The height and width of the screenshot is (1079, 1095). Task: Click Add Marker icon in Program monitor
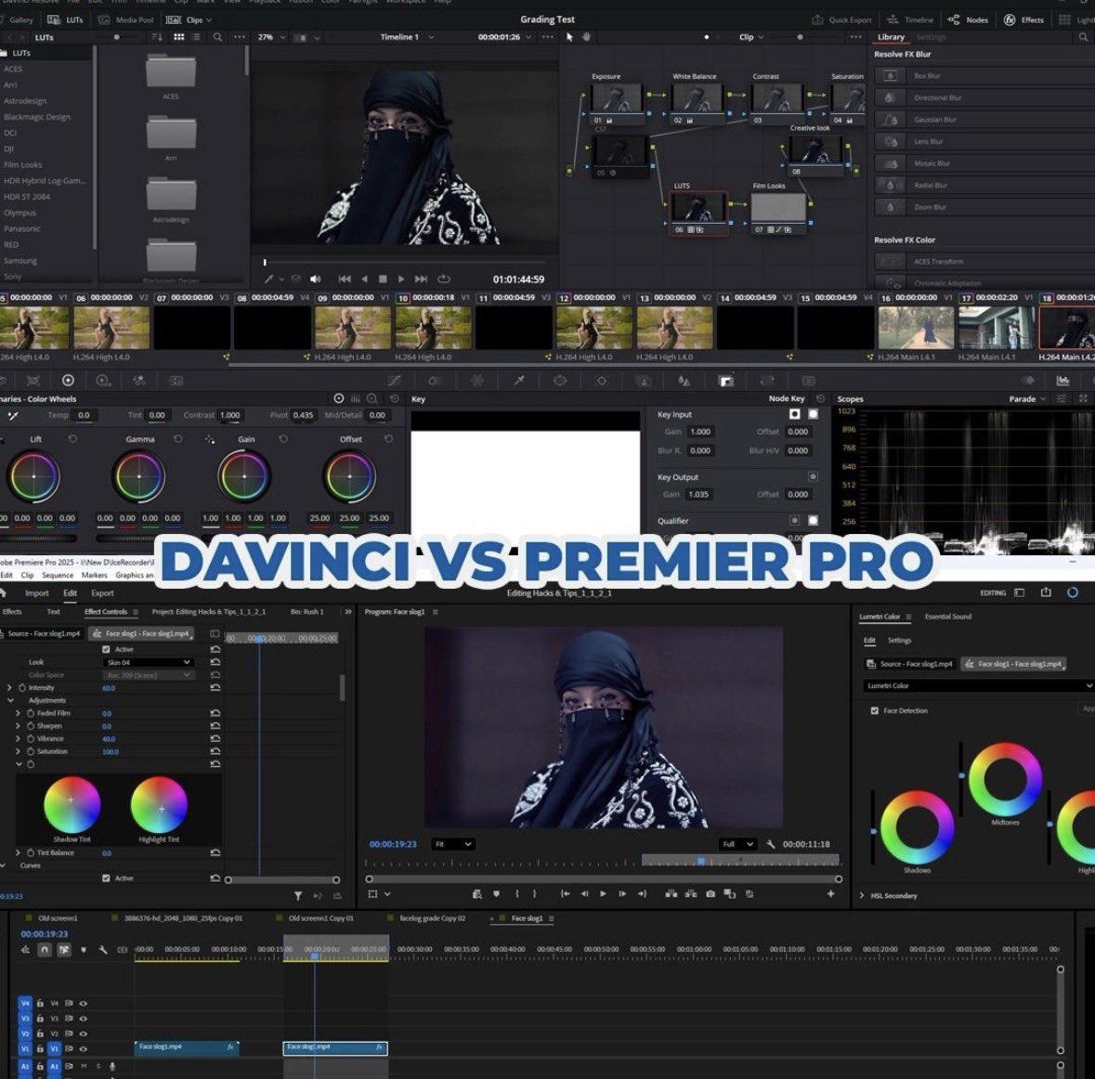pos(497,894)
